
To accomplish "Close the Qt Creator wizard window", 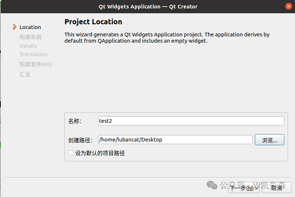I will tap(288, 6).
